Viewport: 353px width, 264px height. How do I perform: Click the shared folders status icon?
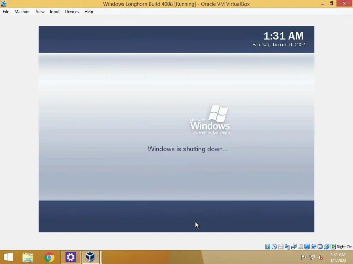300,247
